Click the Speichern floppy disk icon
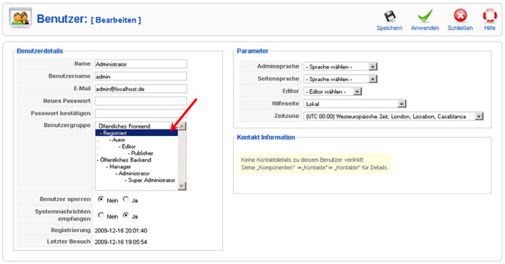The height and width of the screenshot is (264, 505). pyautogui.click(x=389, y=16)
